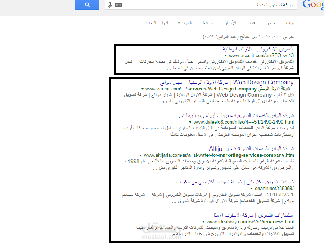Expand the المزيد (More) dropdown
This screenshot has height=245, width=324.
pyautogui.click(x=185, y=23)
